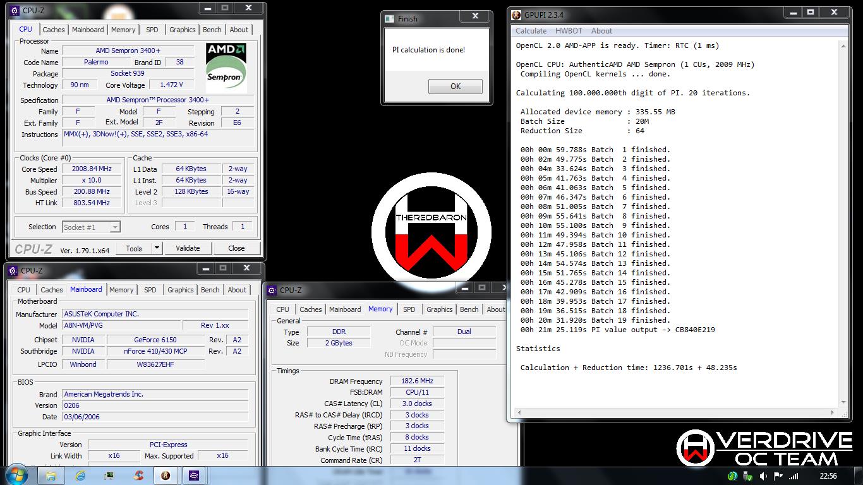
Task: Open the HWBOT menu in GPUPI
Action: 569,30
